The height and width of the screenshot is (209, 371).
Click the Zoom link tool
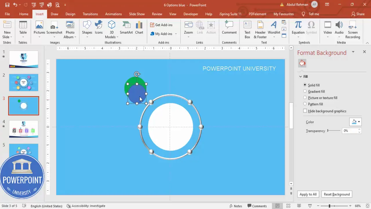point(188,29)
